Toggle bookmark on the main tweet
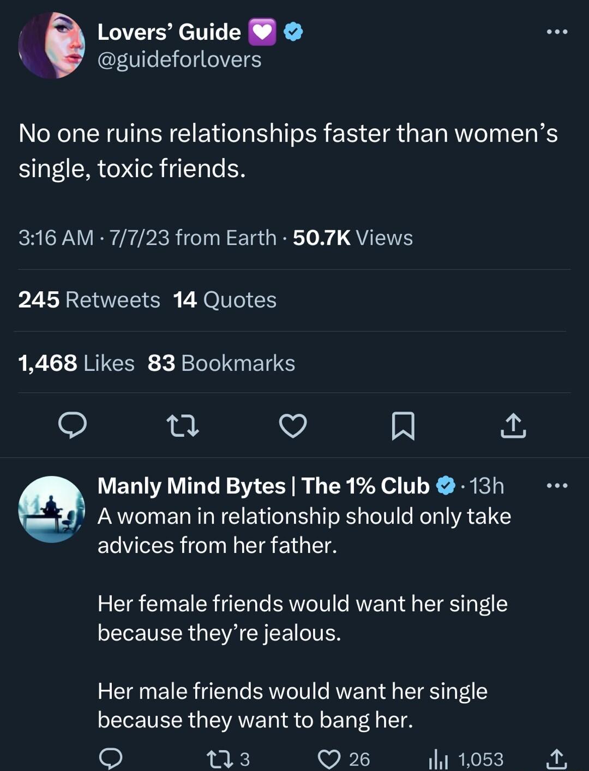The width and height of the screenshot is (589, 771). pos(402,427)
